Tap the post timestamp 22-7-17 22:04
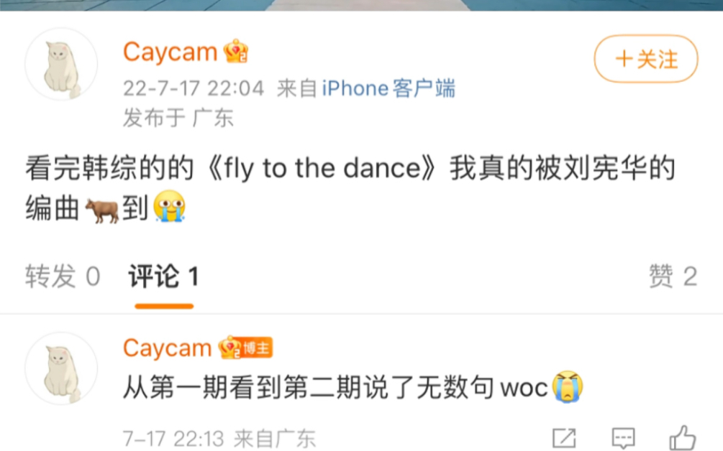 coord(194,88)
